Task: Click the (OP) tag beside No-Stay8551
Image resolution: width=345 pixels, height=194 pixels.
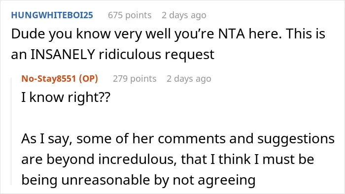Action: pos(88,79)
